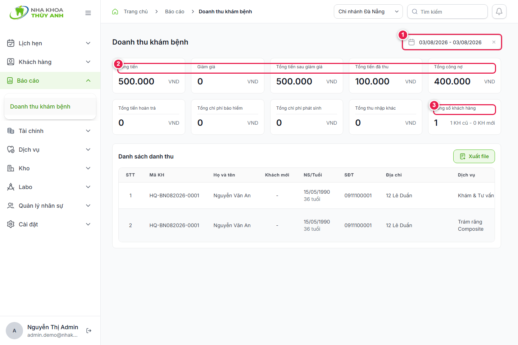Click the Khám & Tư vấn service cell
Screen dimensions: 518x345
click(476, 195)
